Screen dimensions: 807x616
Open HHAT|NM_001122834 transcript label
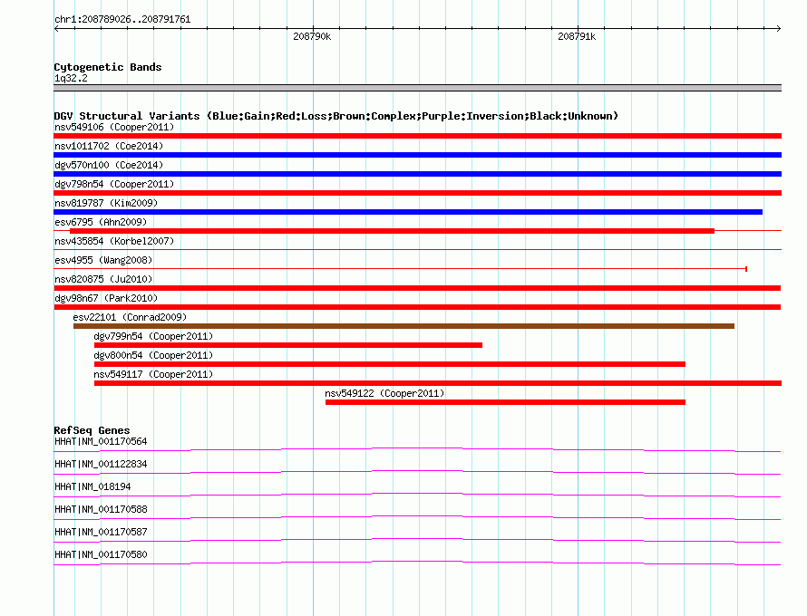pyautogui.click(x=101, y=465)
